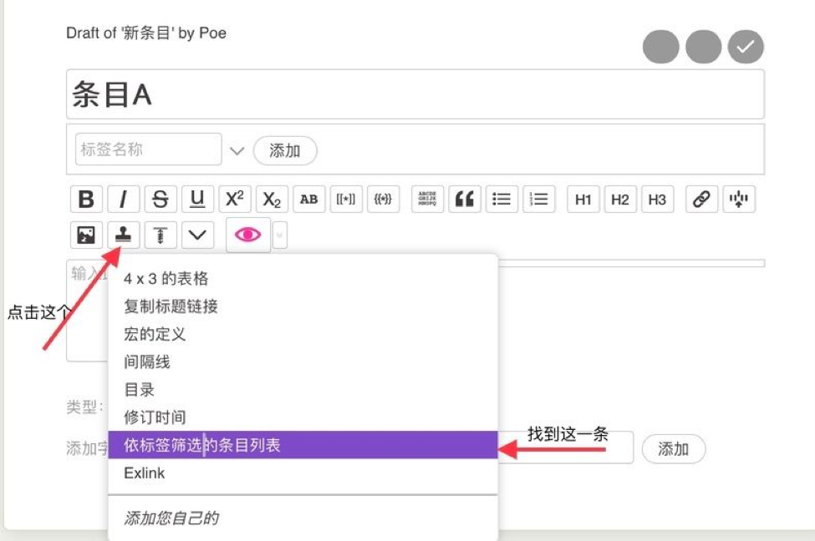Click the tag name input field
The height and width of the screenshot is (541, 815).
pyautogui.click(x=149, y=149)
